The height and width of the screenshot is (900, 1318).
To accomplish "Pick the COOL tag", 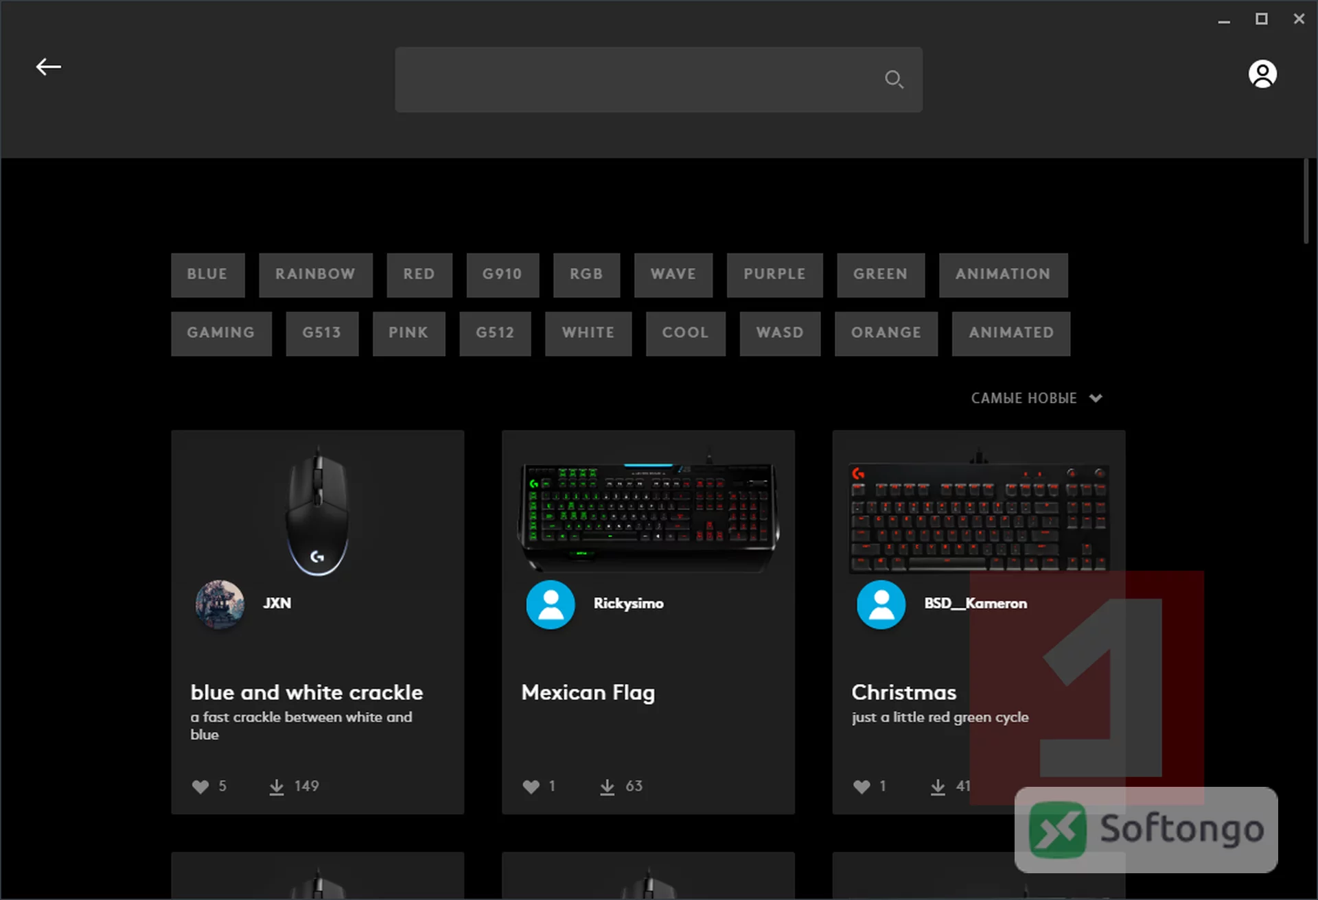I will coord(685,333).
